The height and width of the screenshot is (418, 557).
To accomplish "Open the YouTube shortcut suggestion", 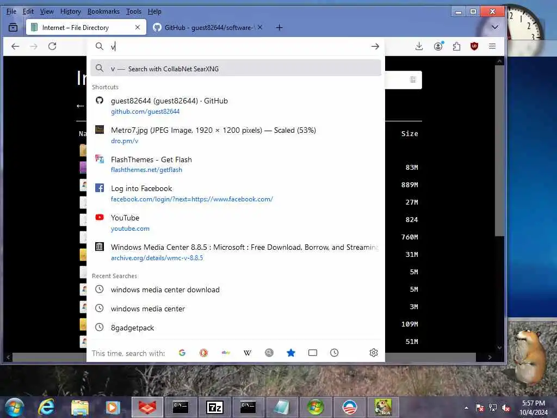I will pos(236,223).
